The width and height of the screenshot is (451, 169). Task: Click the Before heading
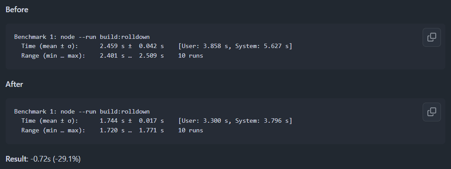(17, 10)
